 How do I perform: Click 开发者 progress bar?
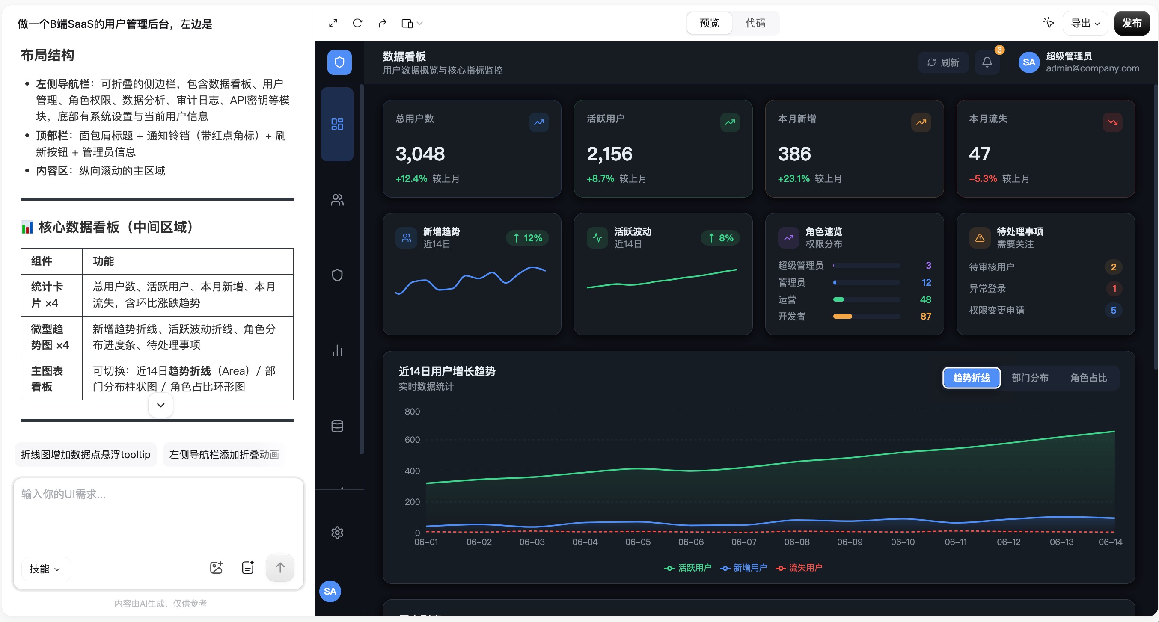(867, 316)
